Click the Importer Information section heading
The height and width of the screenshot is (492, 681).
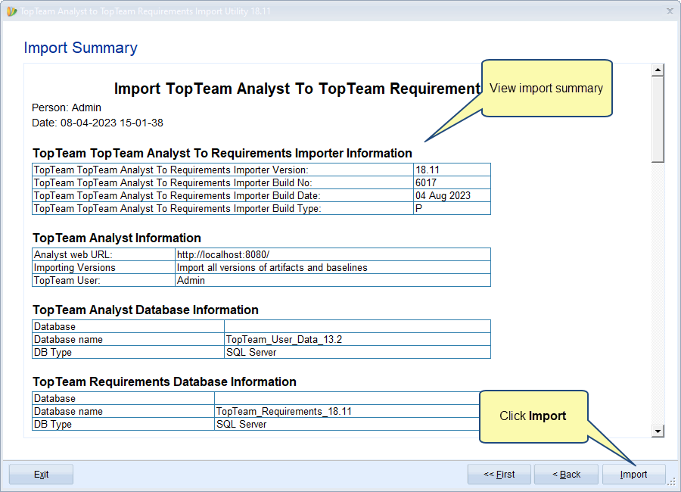coord(222,154)
